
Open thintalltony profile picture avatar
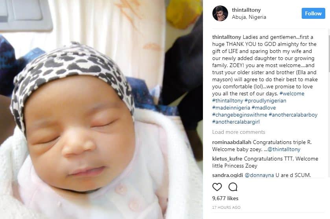tap(220, 13)
